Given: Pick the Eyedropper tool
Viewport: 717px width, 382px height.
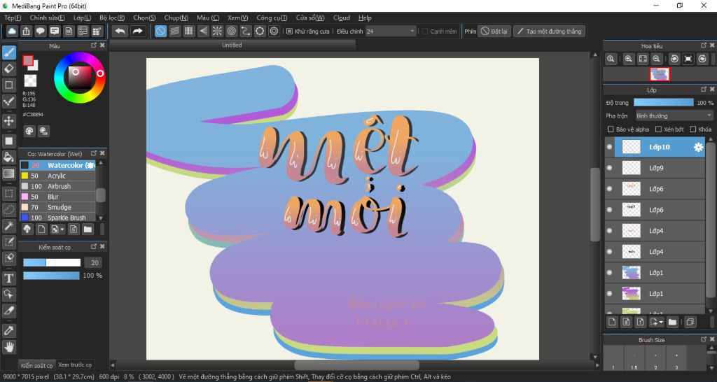Looking at the screenshot, I should point(8,330).
